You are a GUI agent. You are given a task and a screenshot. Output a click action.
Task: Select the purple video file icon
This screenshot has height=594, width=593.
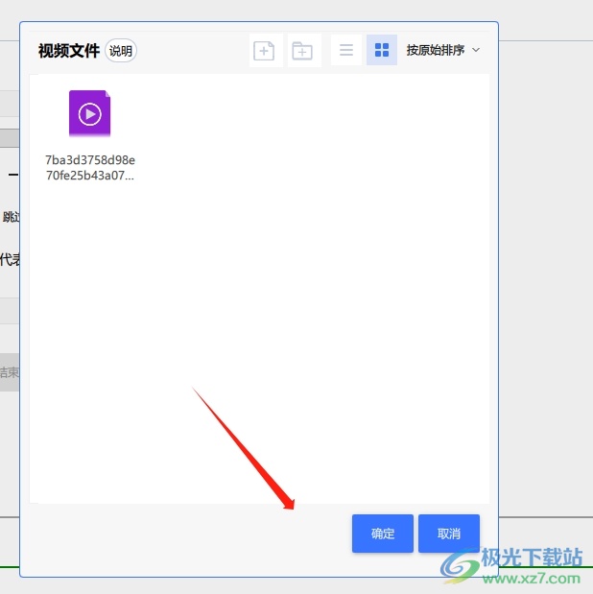coord(89,114)
